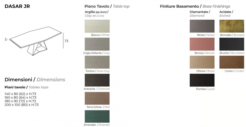246x127 pixels.
Task: Pick the Smeraldo emerald swatch
Action: point(97,116)
